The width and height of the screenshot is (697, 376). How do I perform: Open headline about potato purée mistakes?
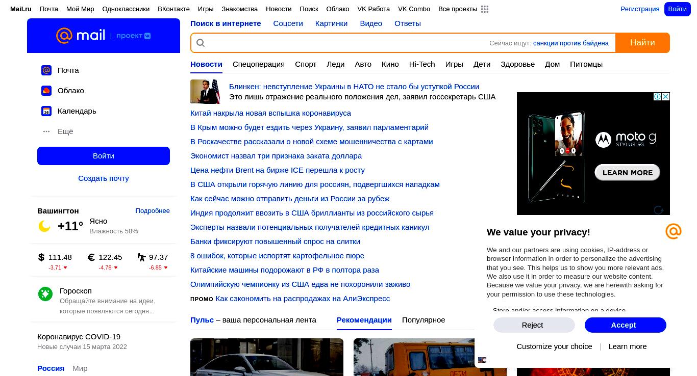coord(277,256)
